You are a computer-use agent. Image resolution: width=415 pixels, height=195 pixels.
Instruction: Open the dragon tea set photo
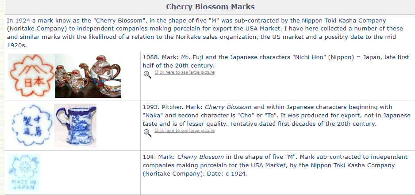coord(88,75)
